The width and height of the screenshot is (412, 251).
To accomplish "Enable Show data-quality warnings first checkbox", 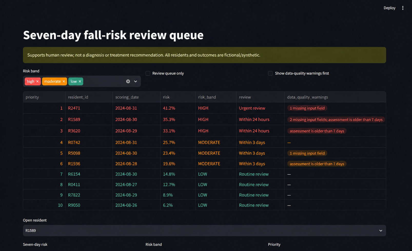I will tap(270, 73).
